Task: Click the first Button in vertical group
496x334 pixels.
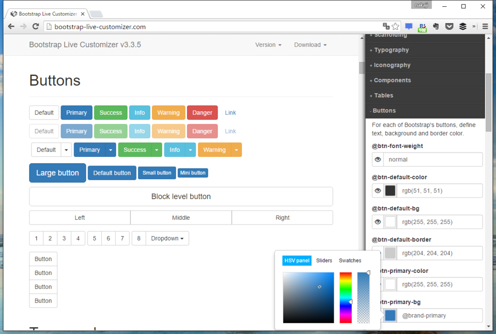Action: point(43,259)
